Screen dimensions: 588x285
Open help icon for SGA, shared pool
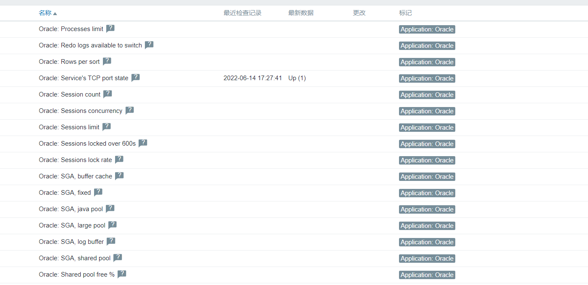pos(118,258)
